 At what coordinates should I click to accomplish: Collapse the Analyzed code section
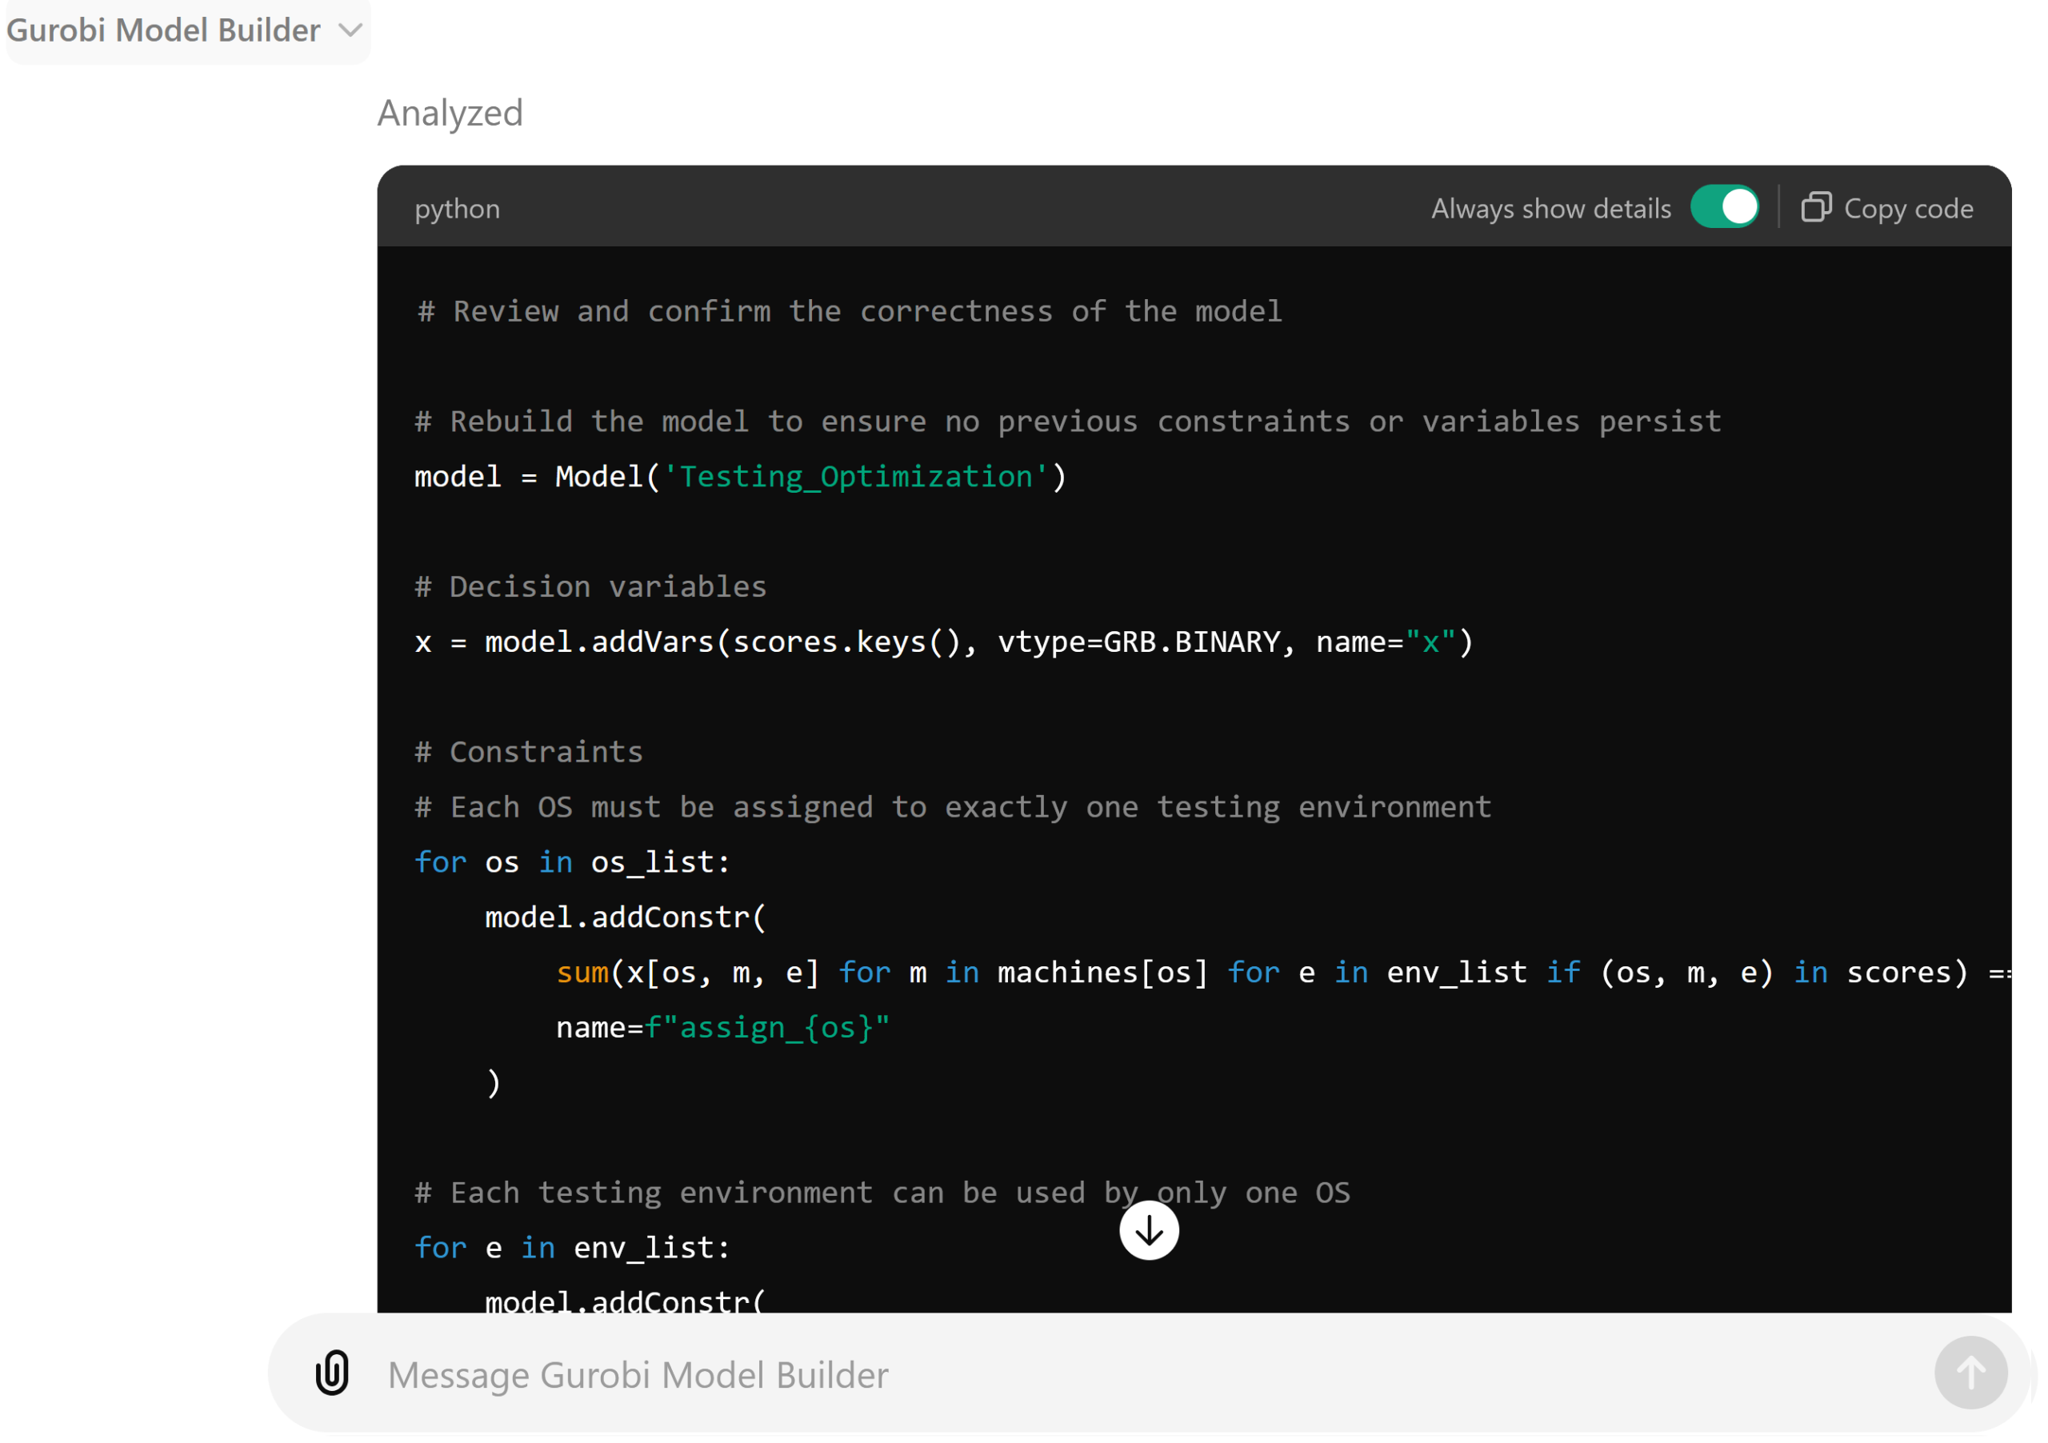(x=450, y=114)
